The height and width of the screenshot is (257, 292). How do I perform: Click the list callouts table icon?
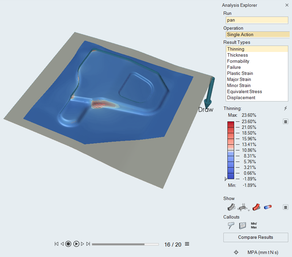click(242, 226)
